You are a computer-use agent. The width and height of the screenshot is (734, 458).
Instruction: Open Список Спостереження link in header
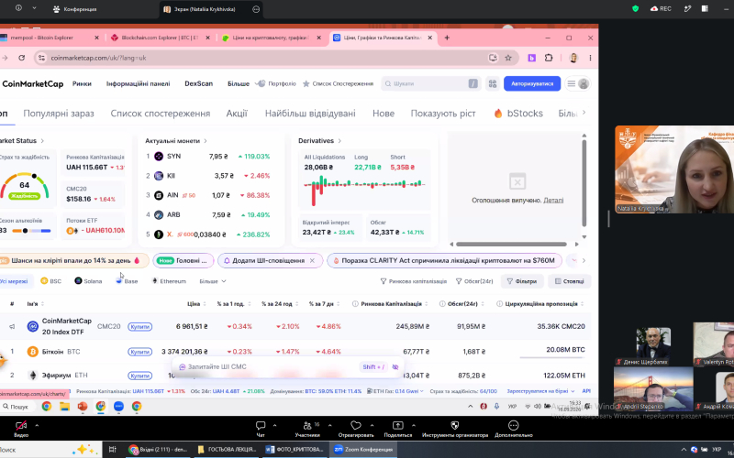tap(338, 83)
